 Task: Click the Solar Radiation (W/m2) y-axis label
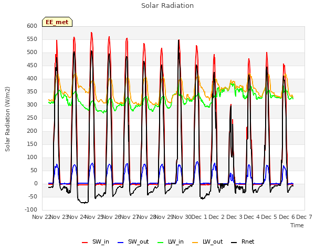[x=7, y=119]
